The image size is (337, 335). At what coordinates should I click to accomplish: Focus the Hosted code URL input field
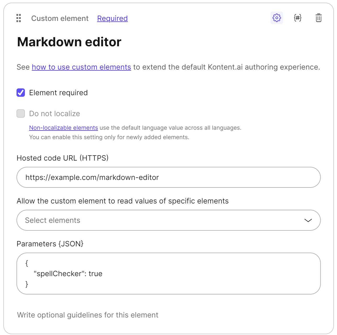pos(168,177)
